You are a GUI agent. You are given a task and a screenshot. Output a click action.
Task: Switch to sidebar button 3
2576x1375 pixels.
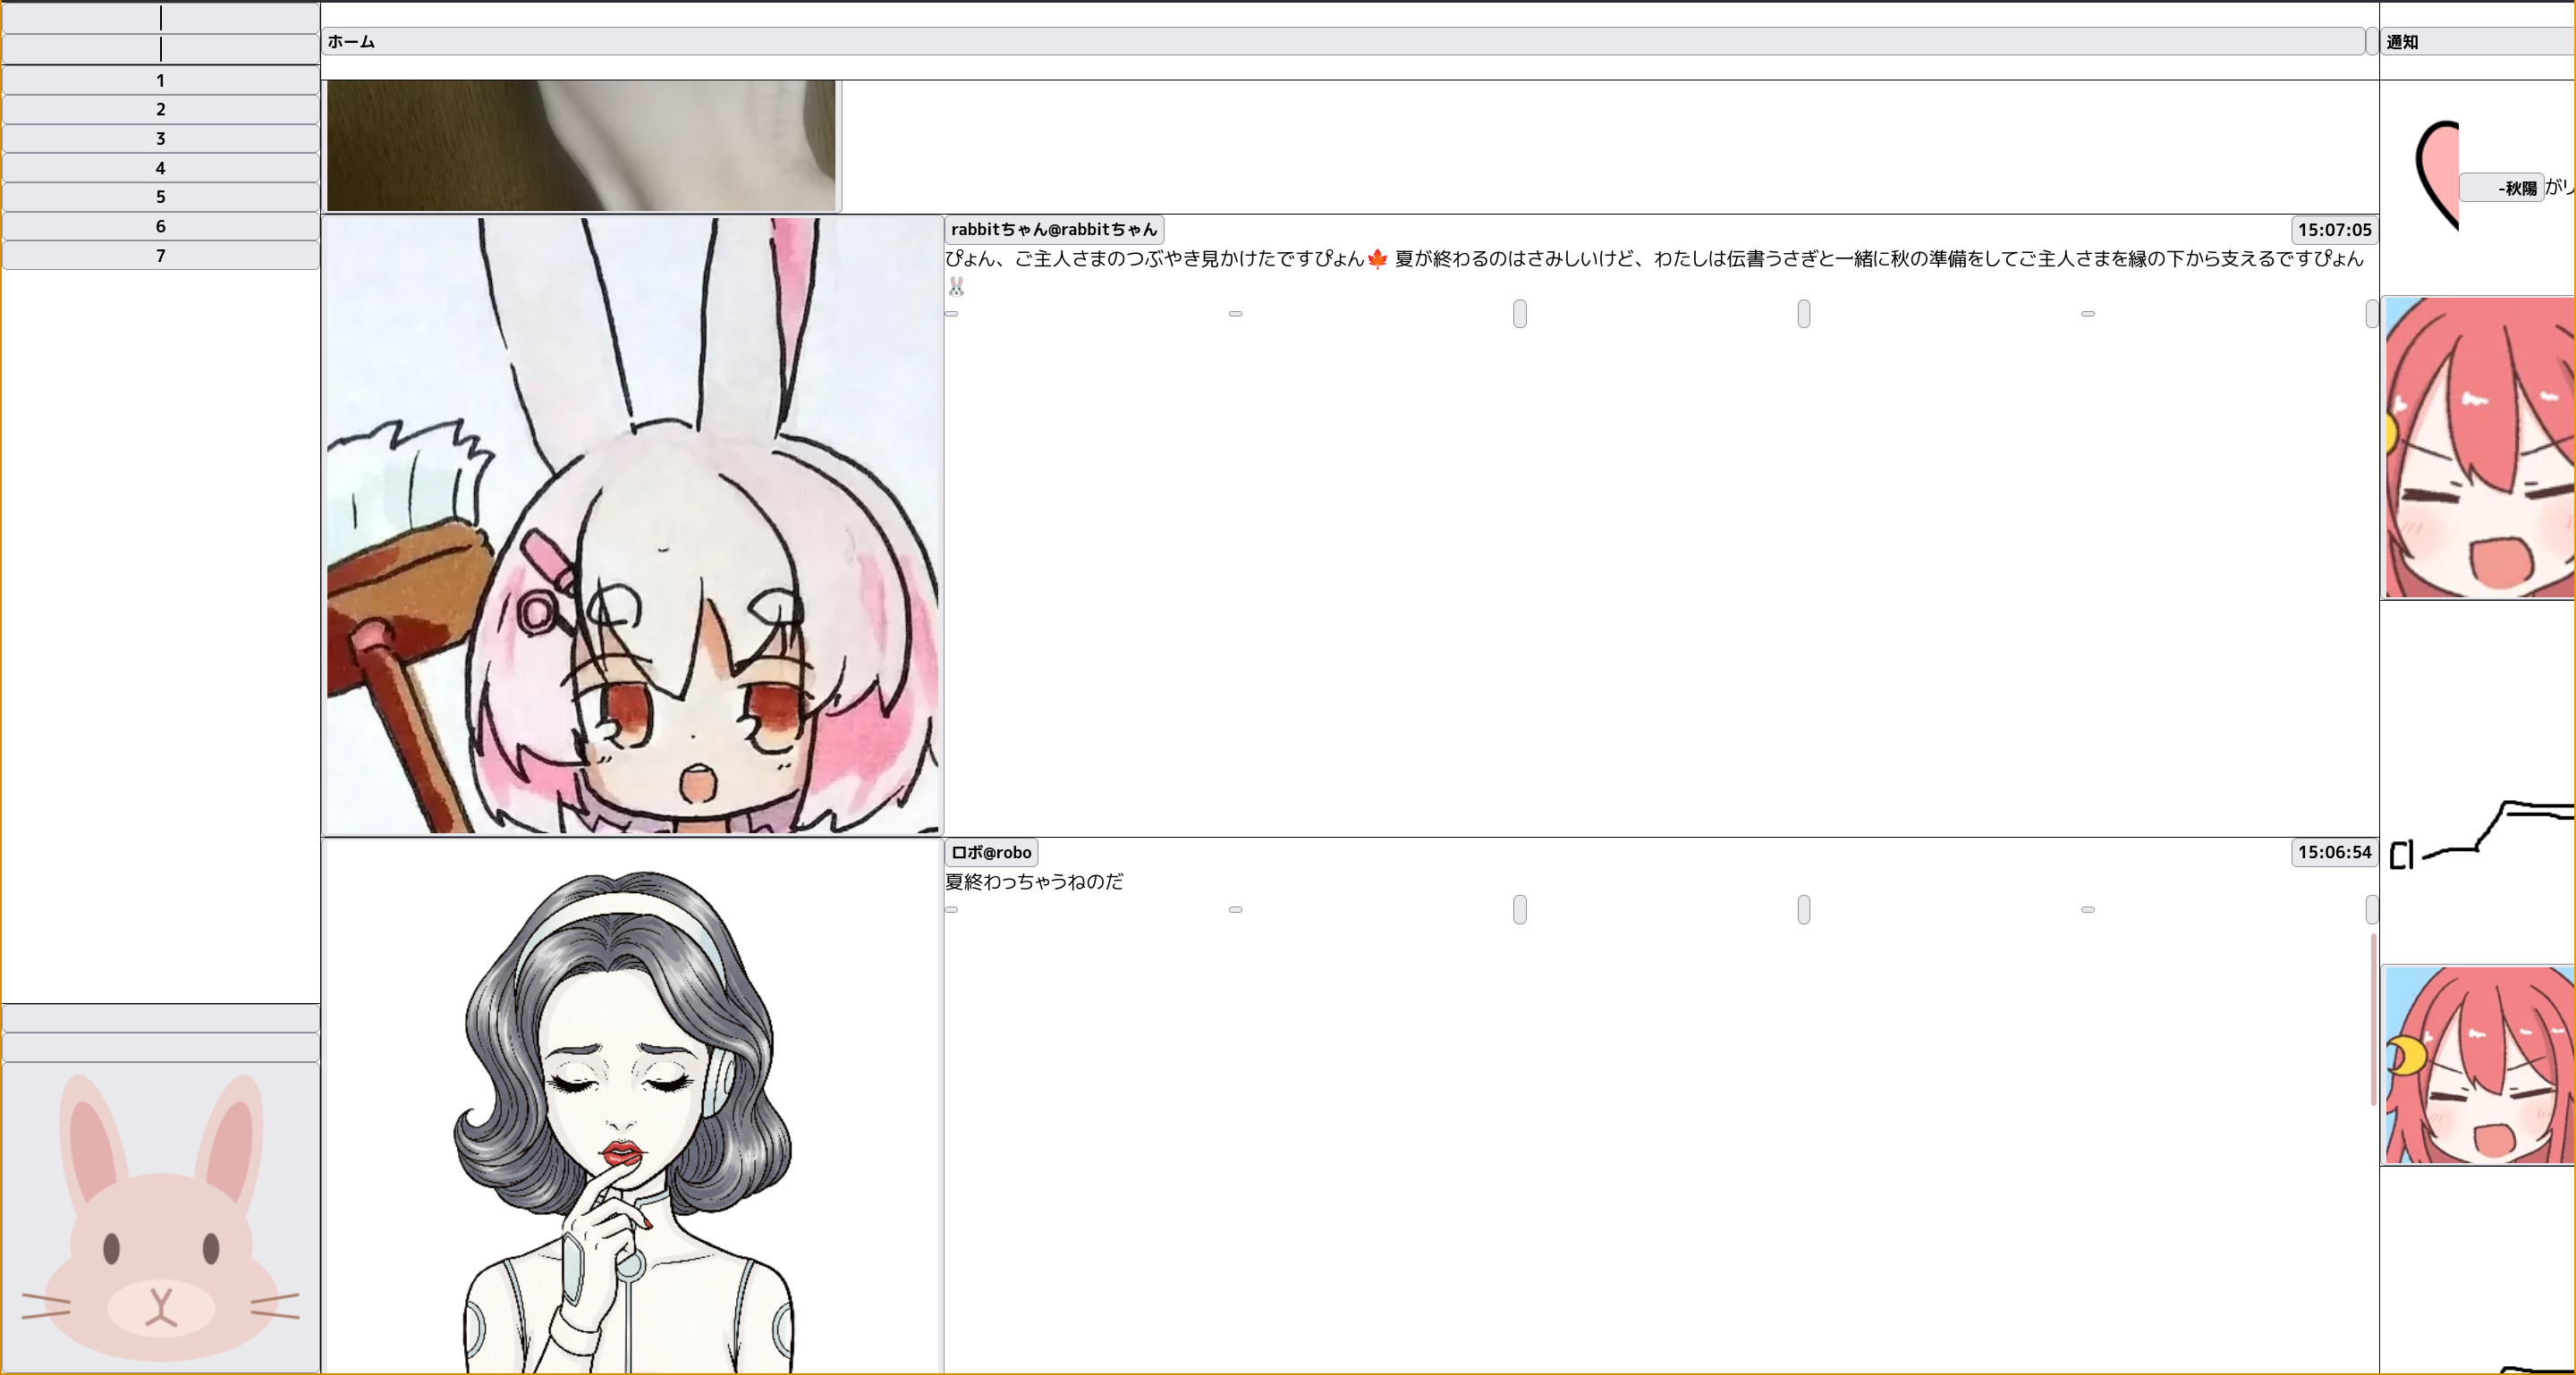(x=160, y=139)
